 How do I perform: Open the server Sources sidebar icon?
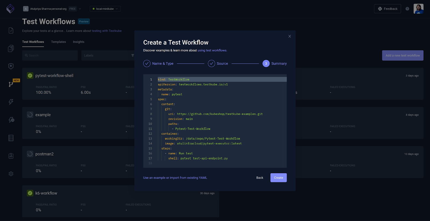tap(11, 138)
